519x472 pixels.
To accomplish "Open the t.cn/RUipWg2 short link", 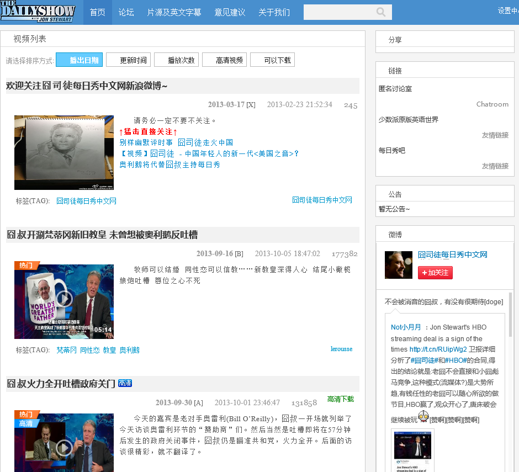I will (x=438, y=349).
